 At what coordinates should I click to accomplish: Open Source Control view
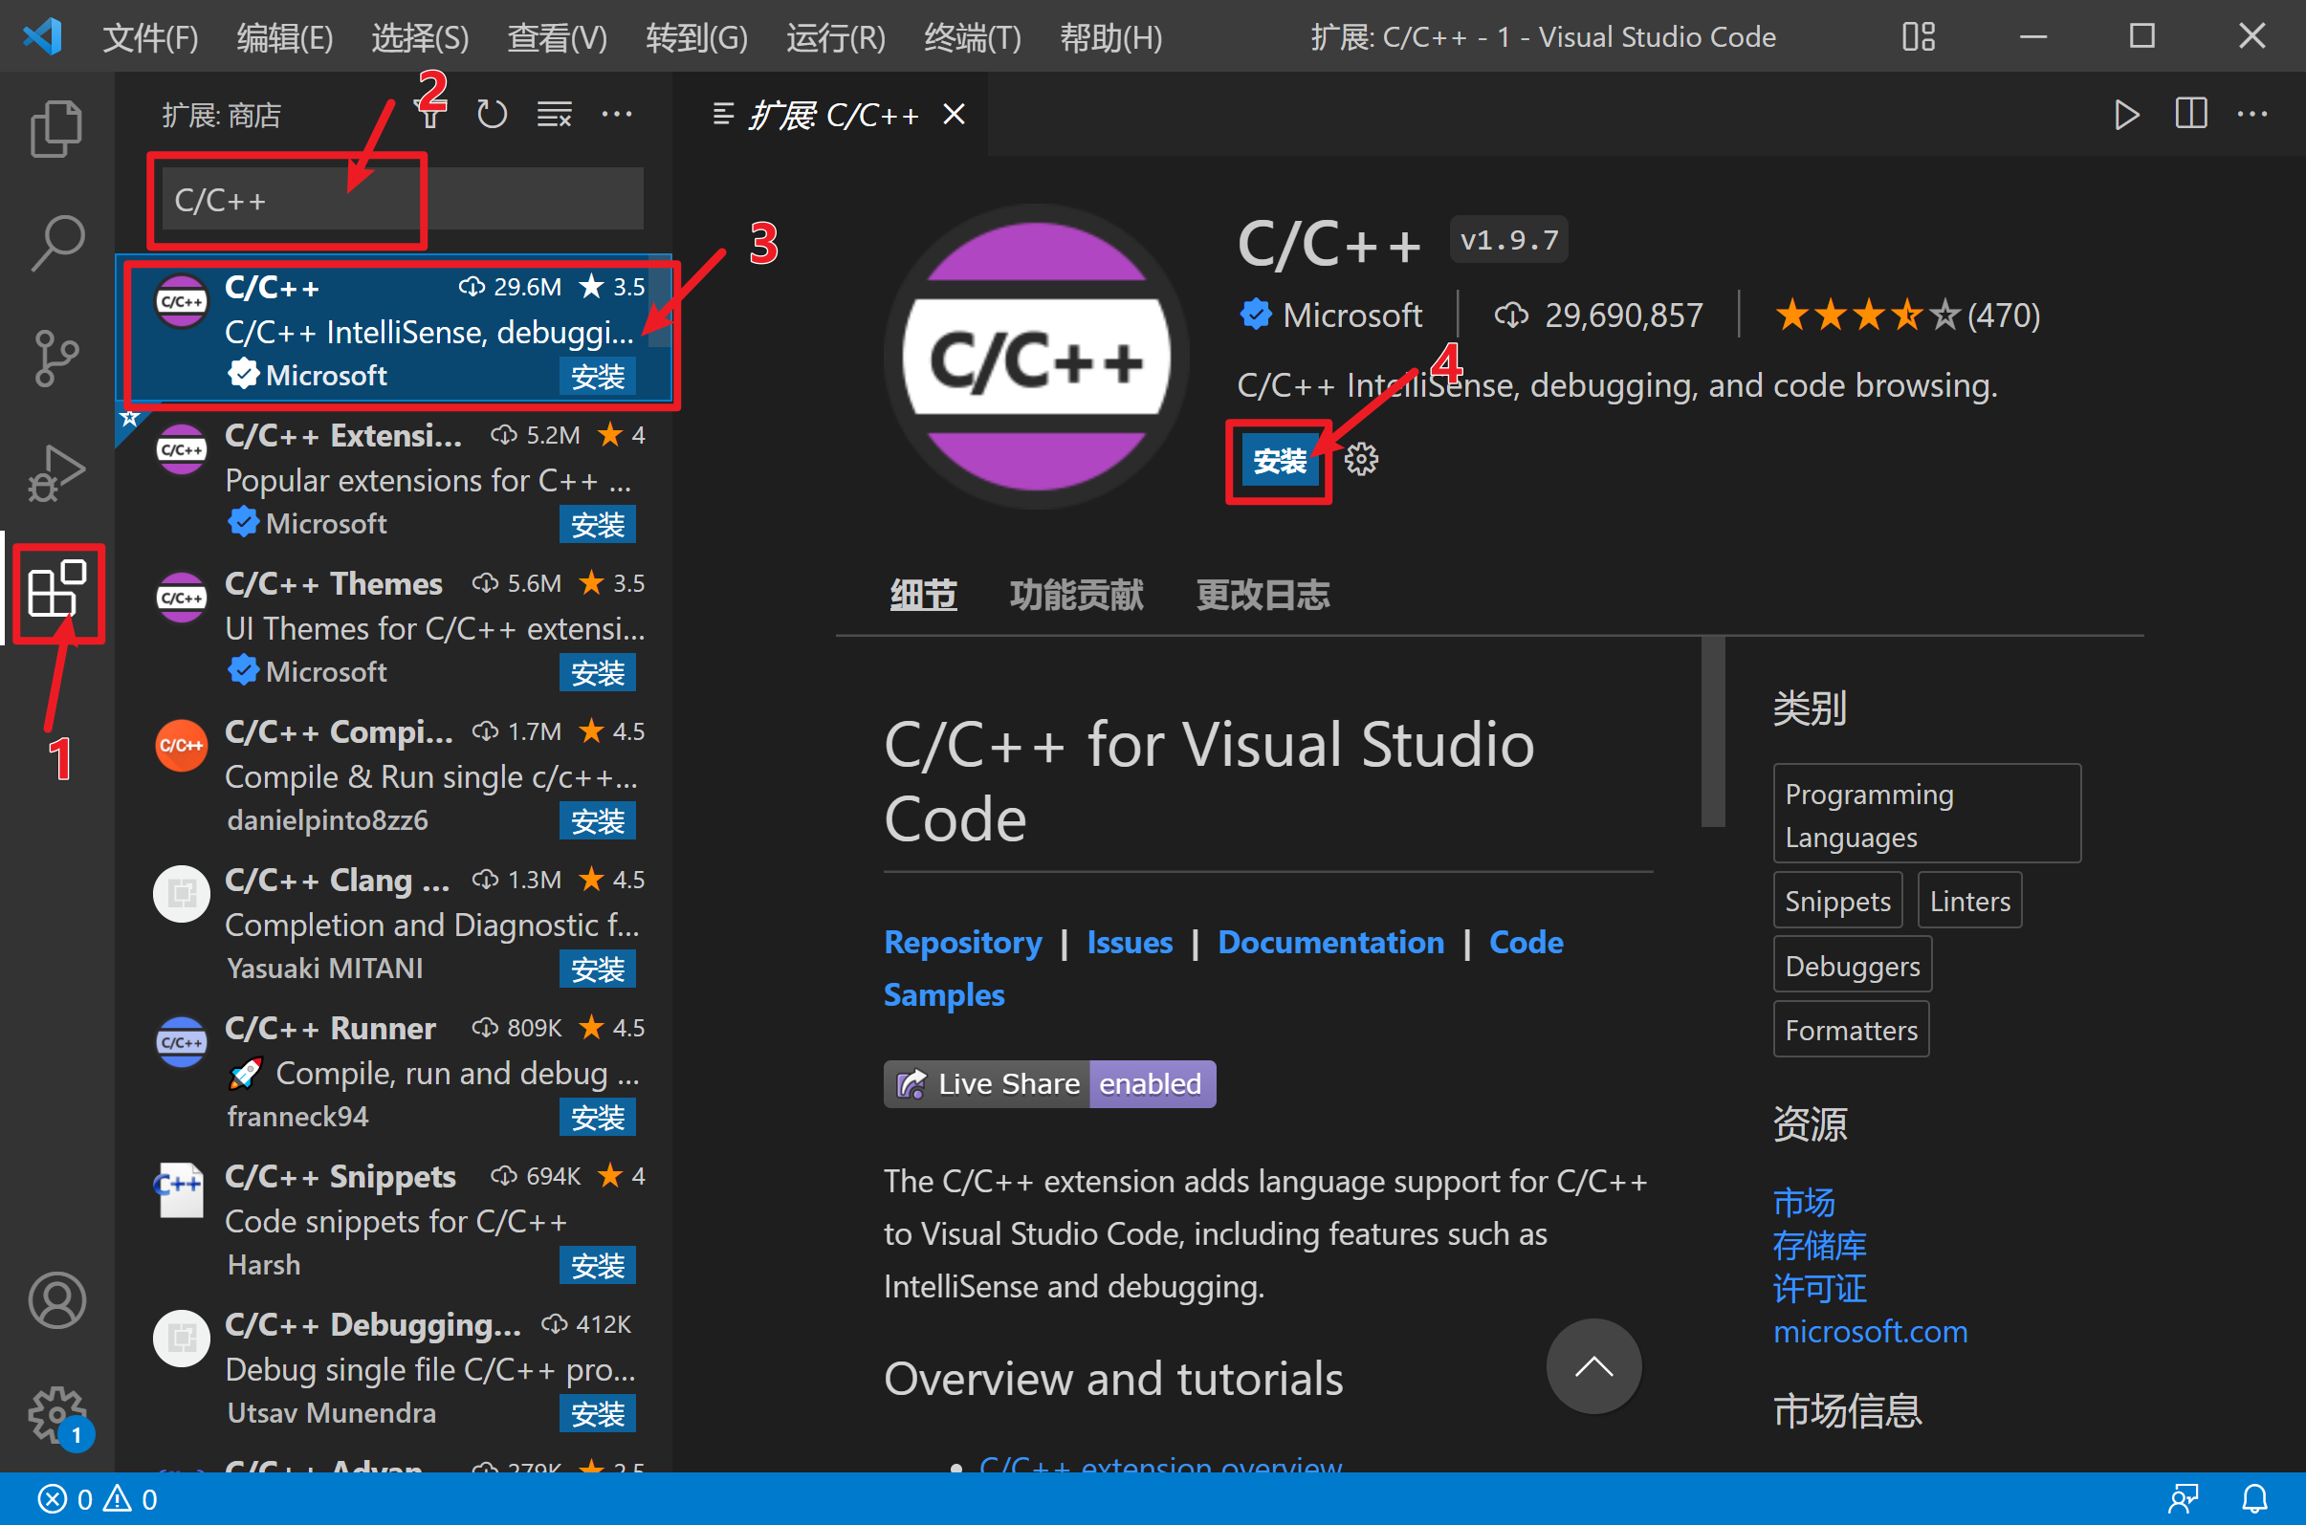(55, 357)
